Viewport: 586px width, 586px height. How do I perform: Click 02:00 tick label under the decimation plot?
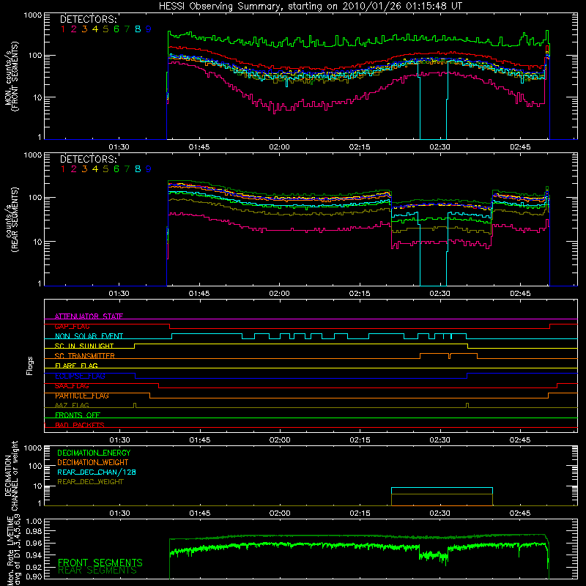[280, 513]
